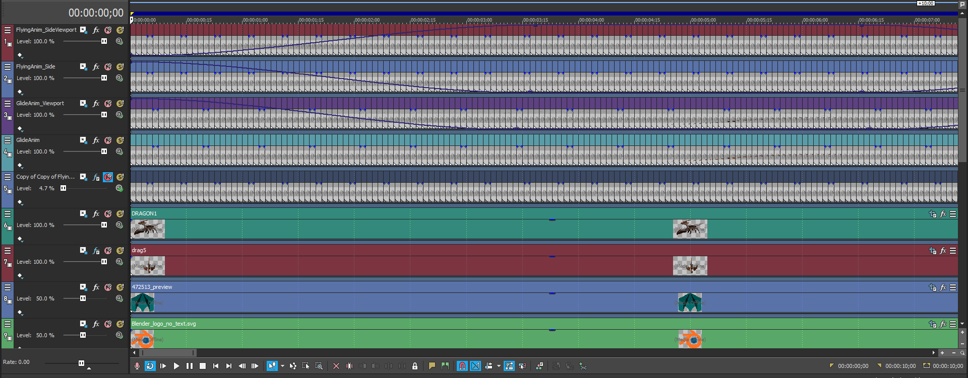
Task: Open the edit tool dropdown arrow
Action: (x=282, y=366)
